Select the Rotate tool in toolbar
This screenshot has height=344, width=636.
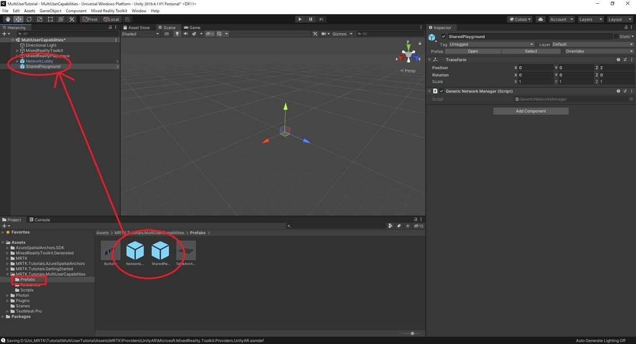(x=29, y=19)
